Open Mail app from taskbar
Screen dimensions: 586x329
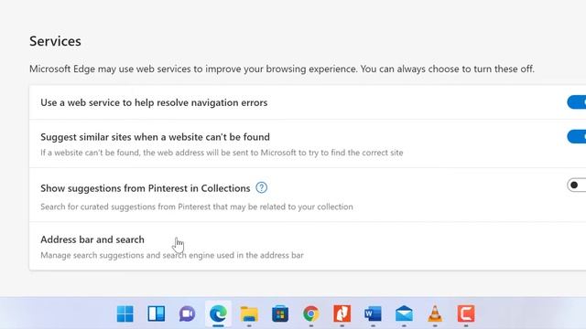[x=404, y=313]
